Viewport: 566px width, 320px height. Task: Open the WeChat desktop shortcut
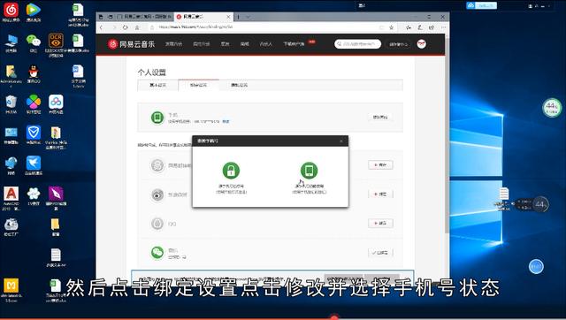pyautogui.click(x=34, y=43)
